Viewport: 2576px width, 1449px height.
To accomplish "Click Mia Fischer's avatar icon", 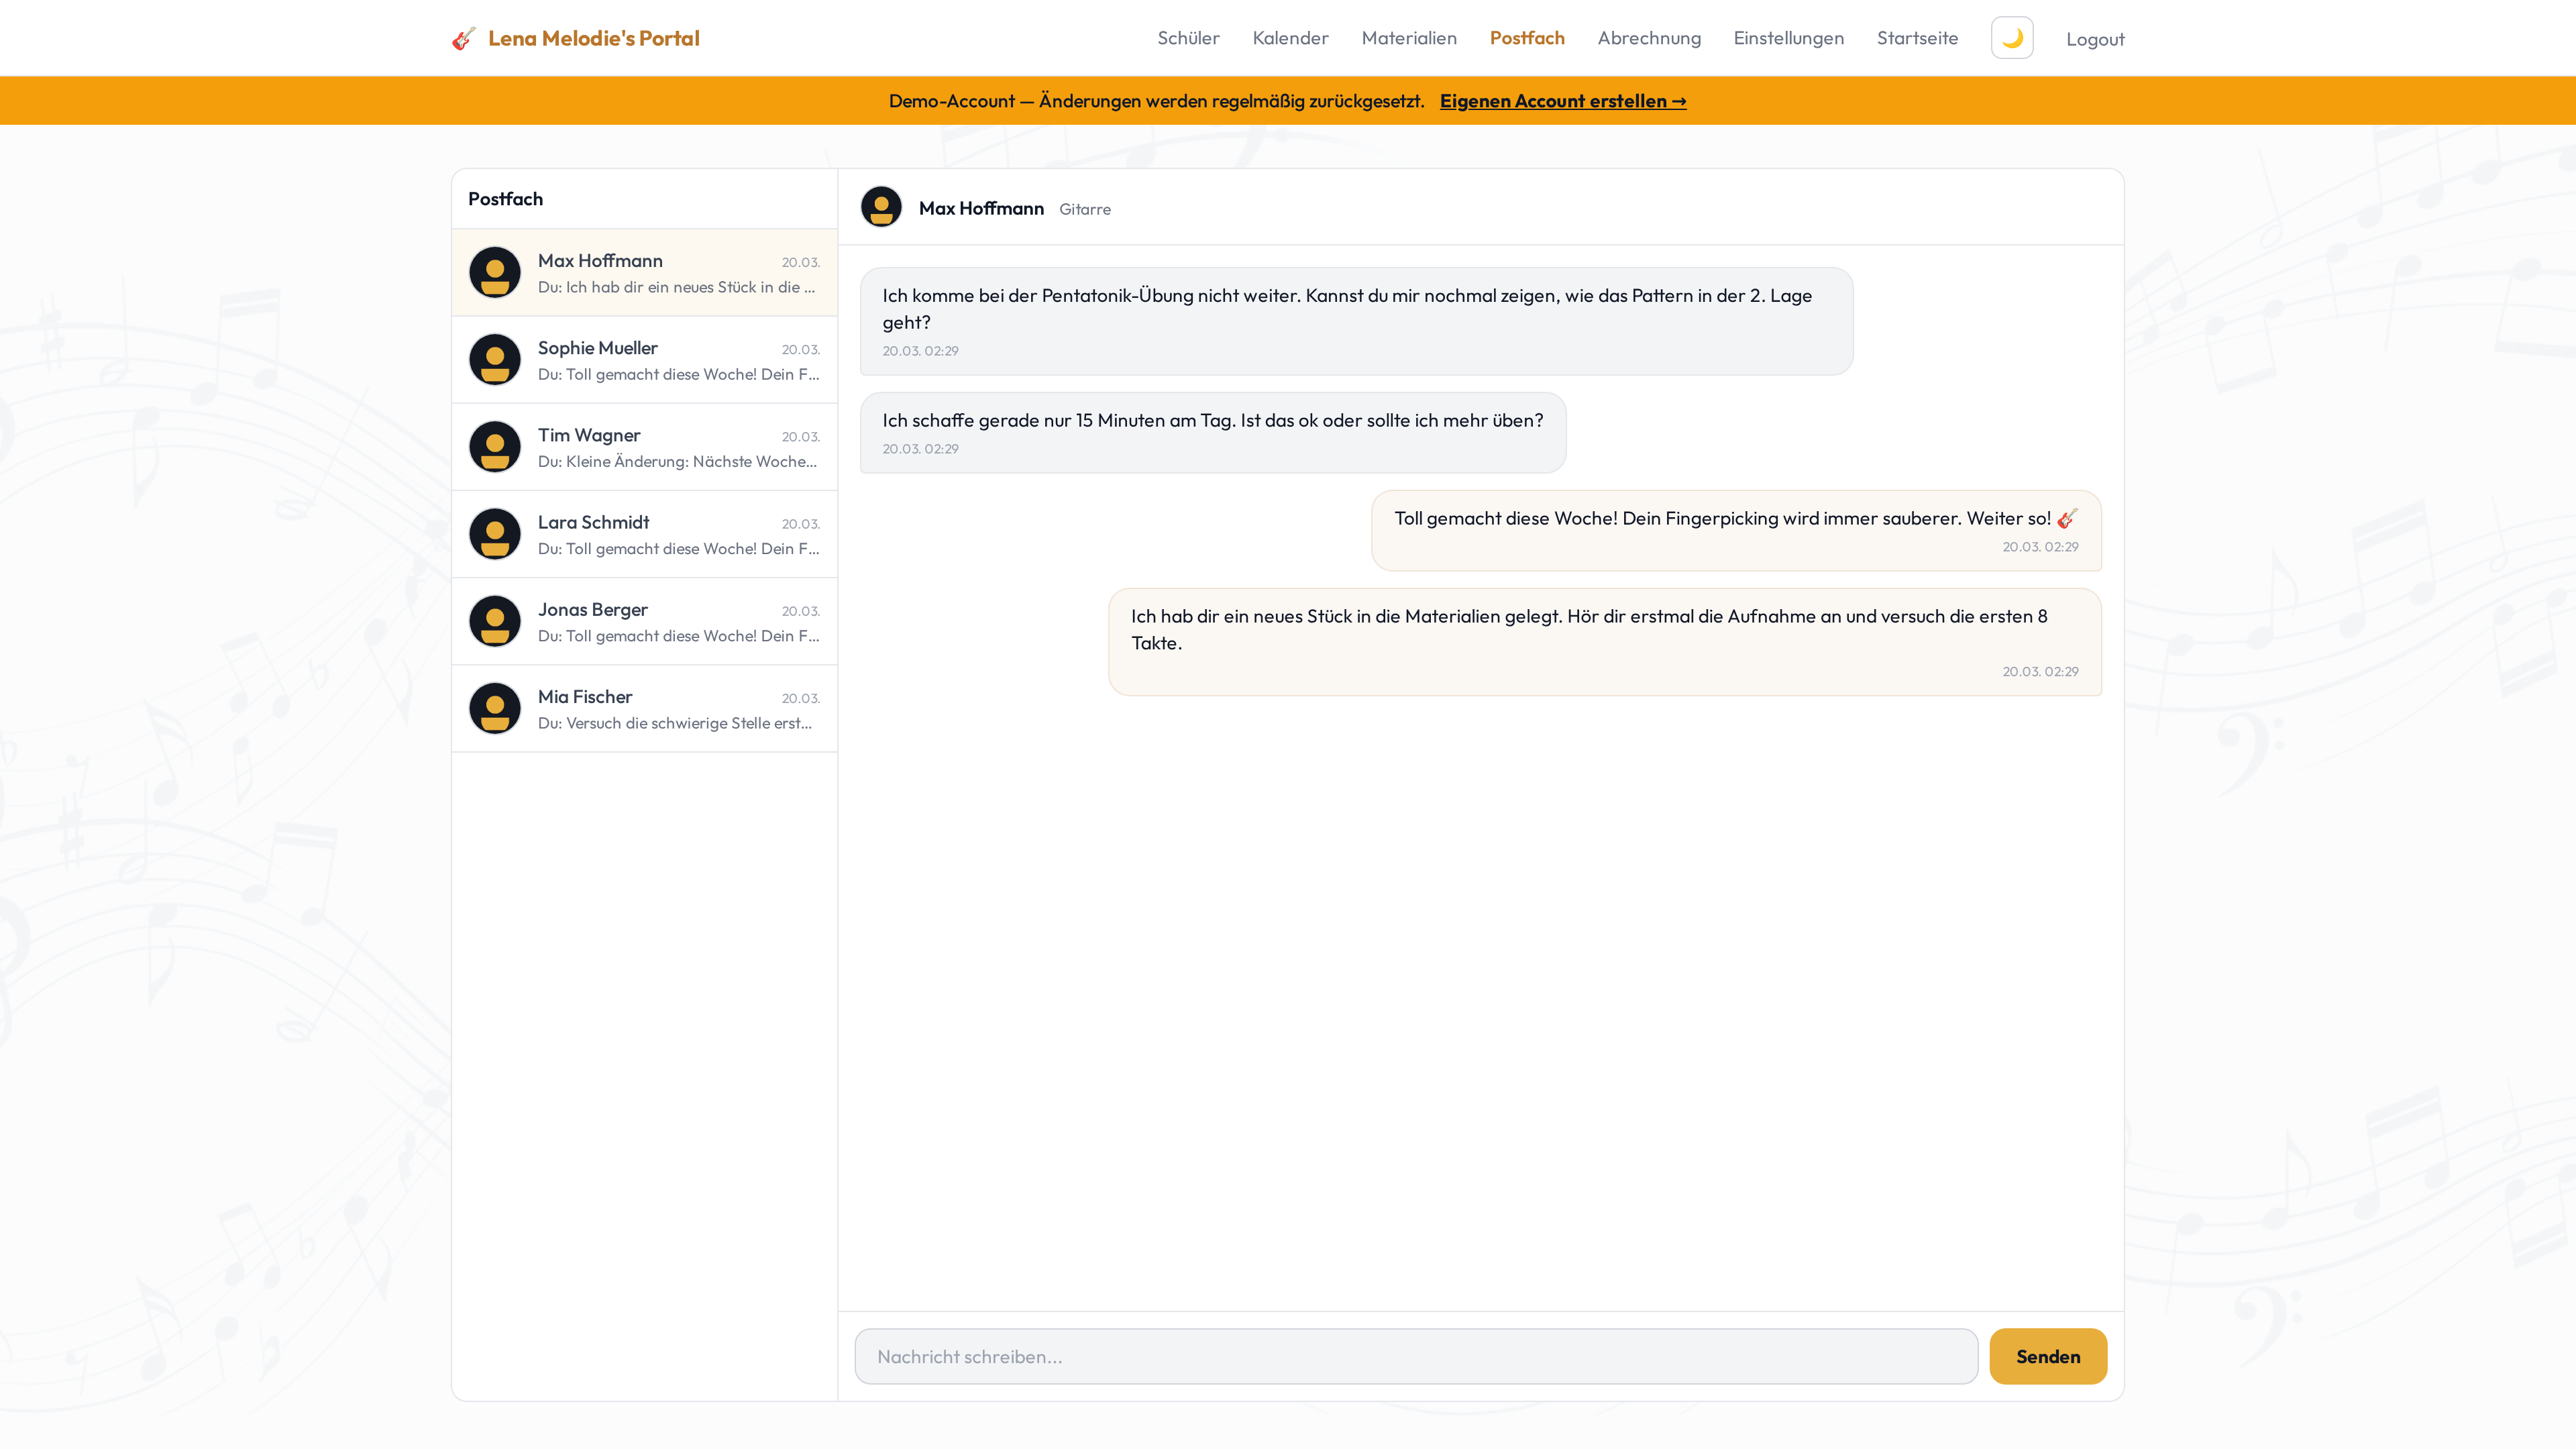I will point(495,708).
